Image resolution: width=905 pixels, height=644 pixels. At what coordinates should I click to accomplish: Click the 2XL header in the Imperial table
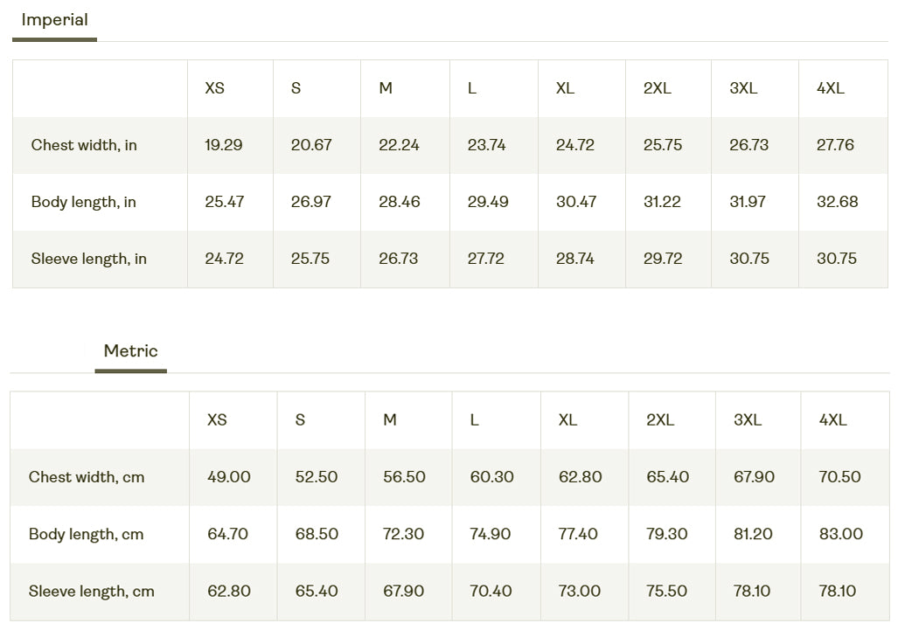click(x=657, y=88)
